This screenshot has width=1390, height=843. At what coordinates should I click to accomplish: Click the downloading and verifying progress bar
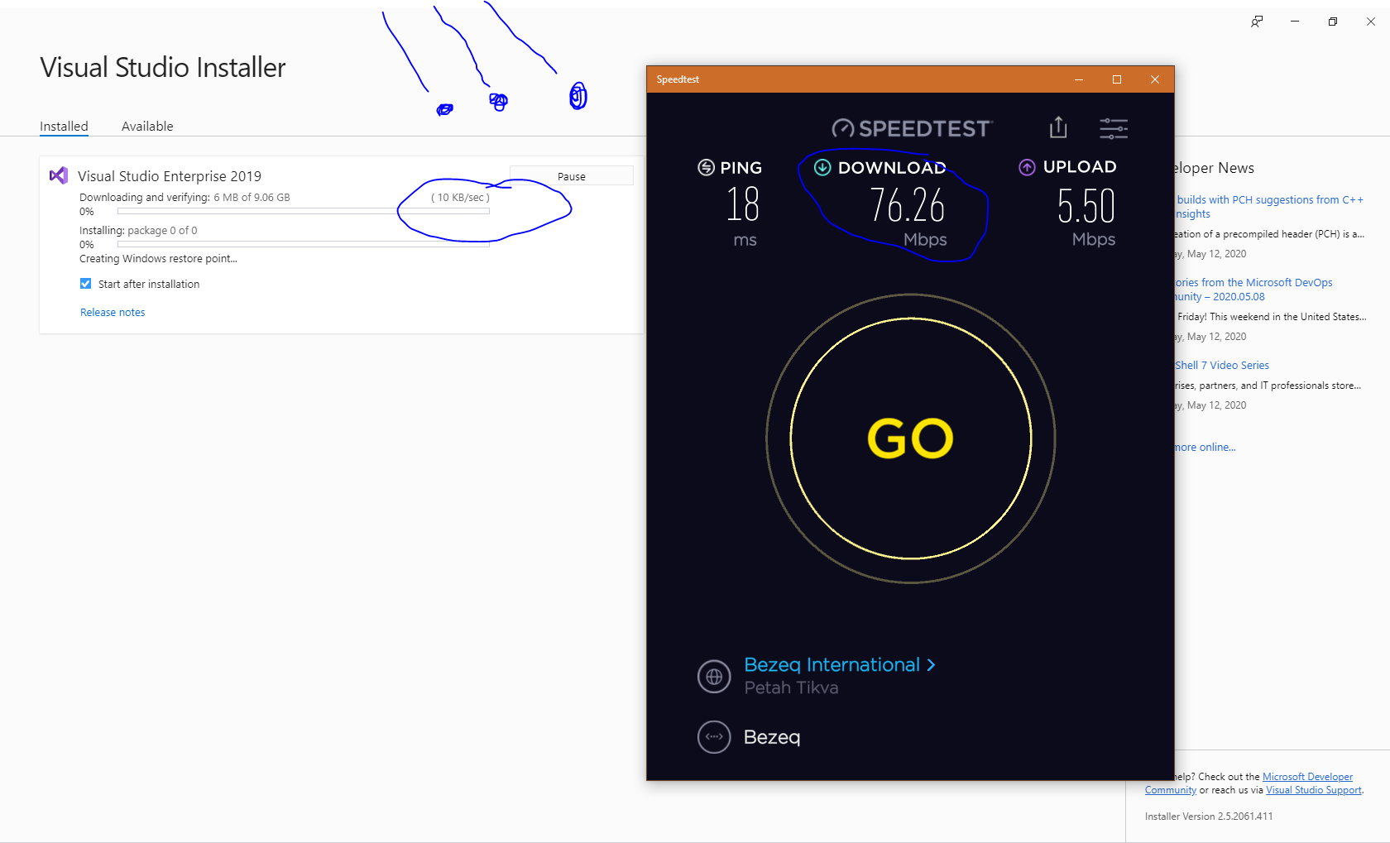(304, 212)
